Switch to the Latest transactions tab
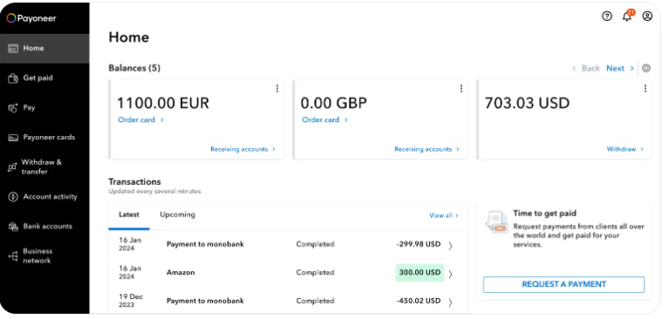 click(129, 215)
